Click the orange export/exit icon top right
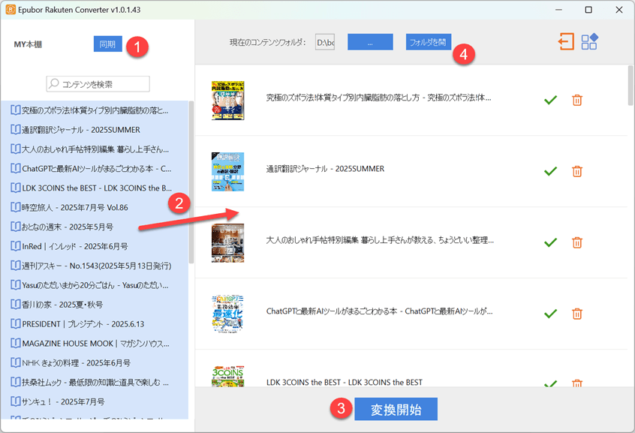This screenshot has width=635, height=433. point(567,42)
